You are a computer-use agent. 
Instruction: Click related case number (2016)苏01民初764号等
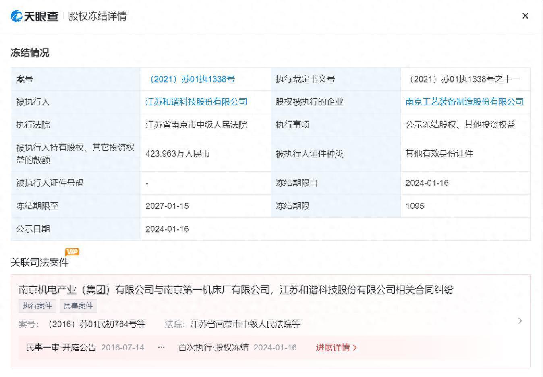click(96, 324)
